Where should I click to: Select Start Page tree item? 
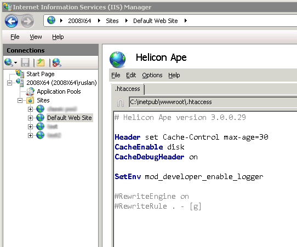(x=41, y=74)
